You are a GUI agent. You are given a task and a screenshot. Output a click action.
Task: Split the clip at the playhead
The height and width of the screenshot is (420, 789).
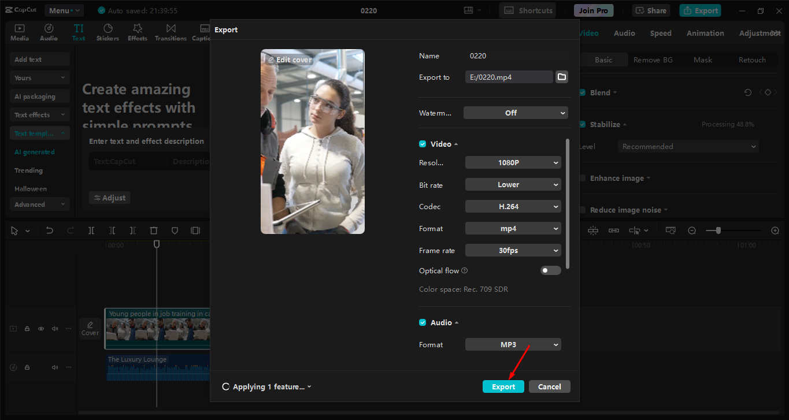click(x=91, y=230)
